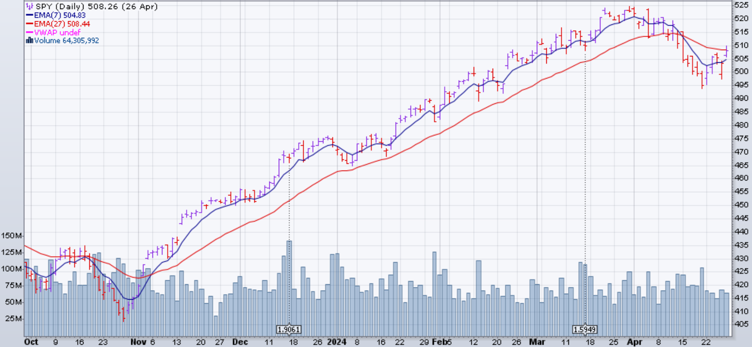This screenshot has height=347, width=752.
Task: Click the Volume bars icon in legend
Action: pyautogui.click(x=29, y=41)
